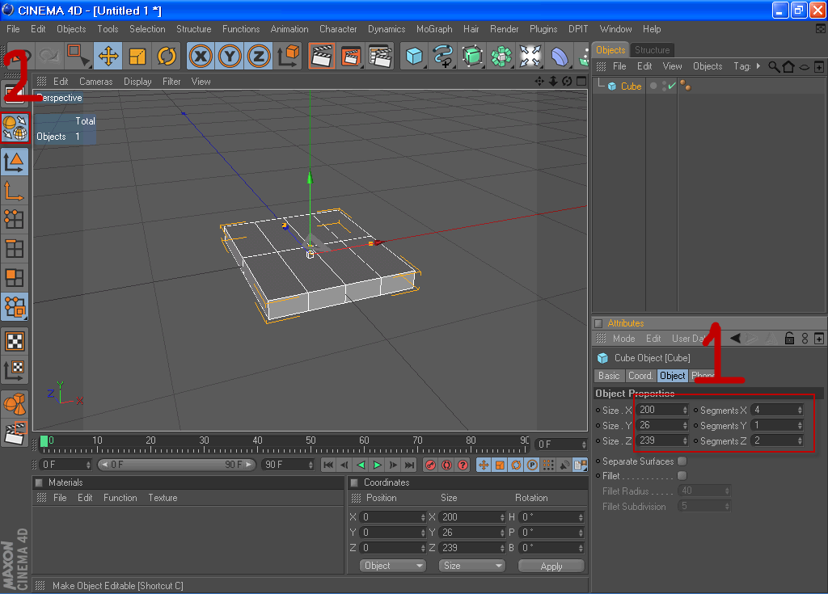Open the Size mode dropdown
This screenshot has height=594, width=828.
(471, 566)
